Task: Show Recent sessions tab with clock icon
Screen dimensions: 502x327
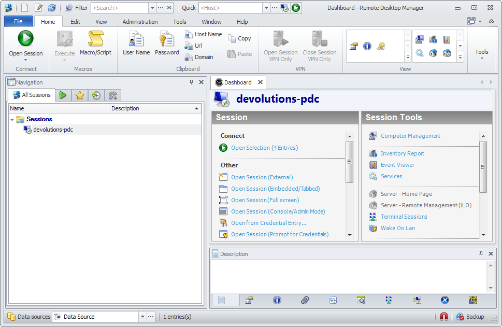Action: (96, 95)
